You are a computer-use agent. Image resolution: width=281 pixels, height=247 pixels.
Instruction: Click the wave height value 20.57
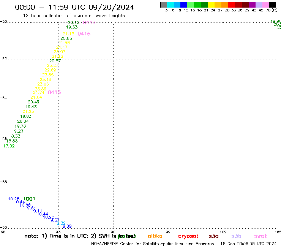(x=55, y=61)
